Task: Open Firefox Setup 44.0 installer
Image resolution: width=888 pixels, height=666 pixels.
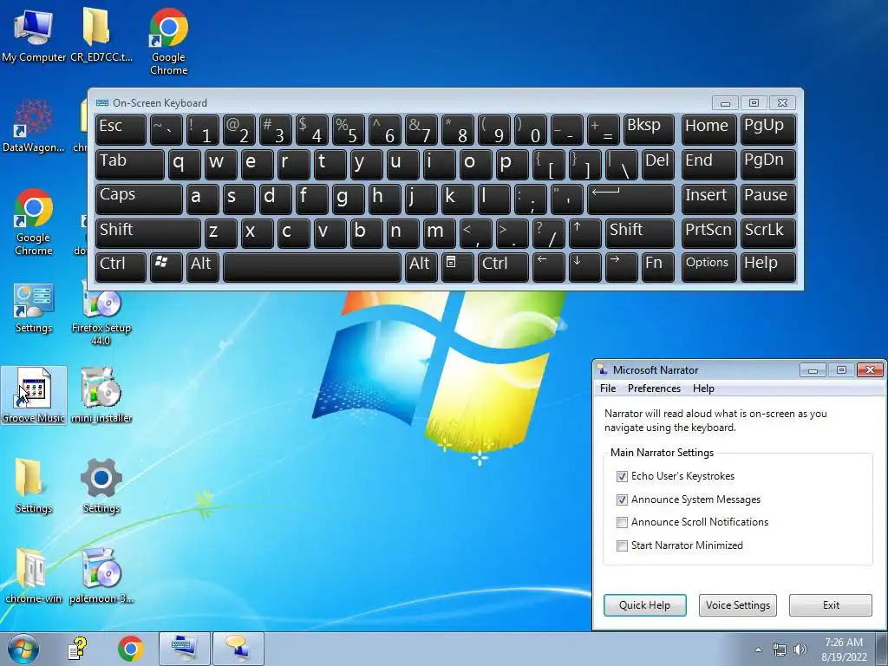Action: tap(101, 316)
